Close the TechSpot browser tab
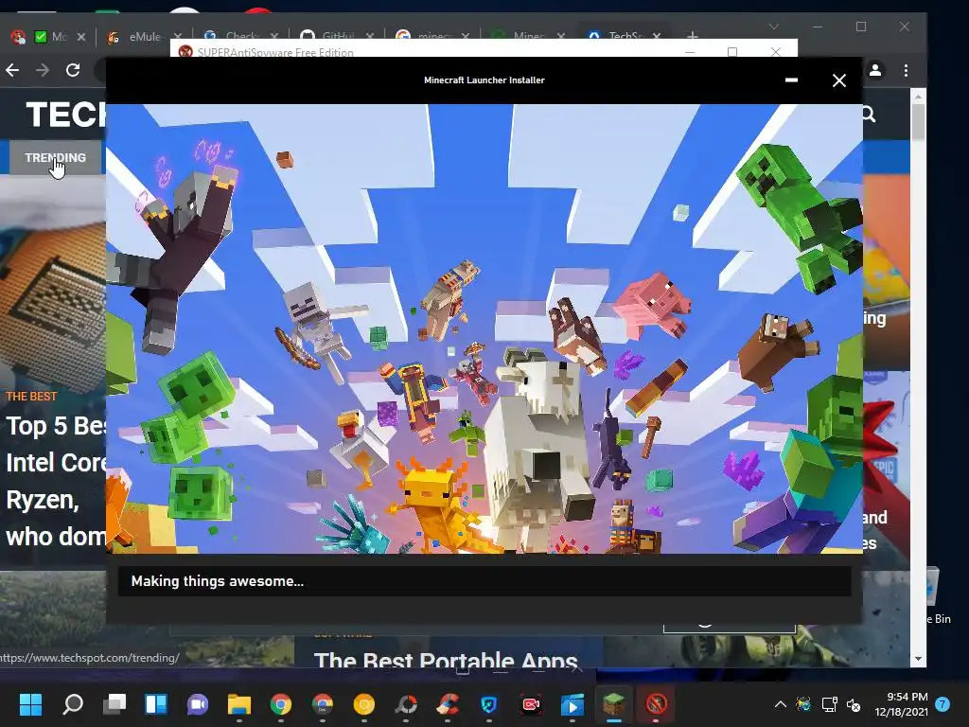 click(657, 37)
